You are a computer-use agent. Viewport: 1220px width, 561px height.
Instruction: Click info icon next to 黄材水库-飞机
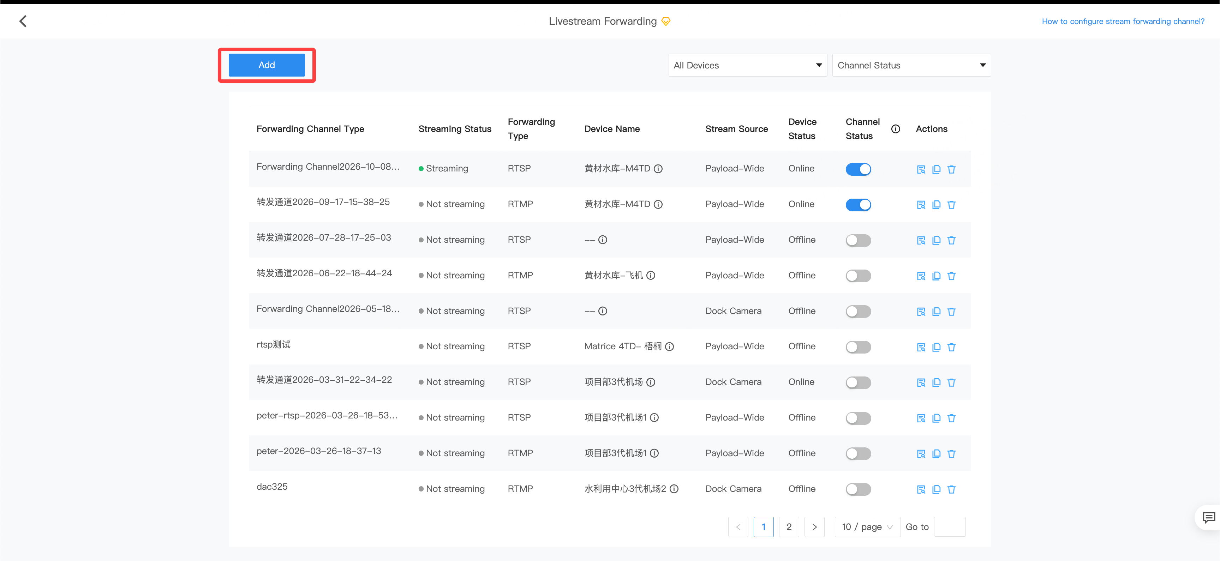[651, 275]
